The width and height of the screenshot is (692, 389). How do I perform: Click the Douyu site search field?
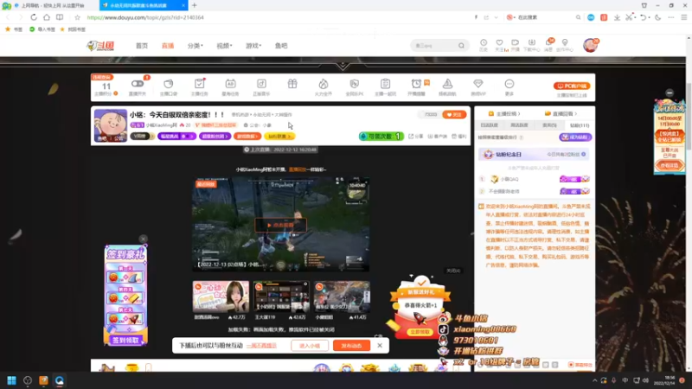434,46
